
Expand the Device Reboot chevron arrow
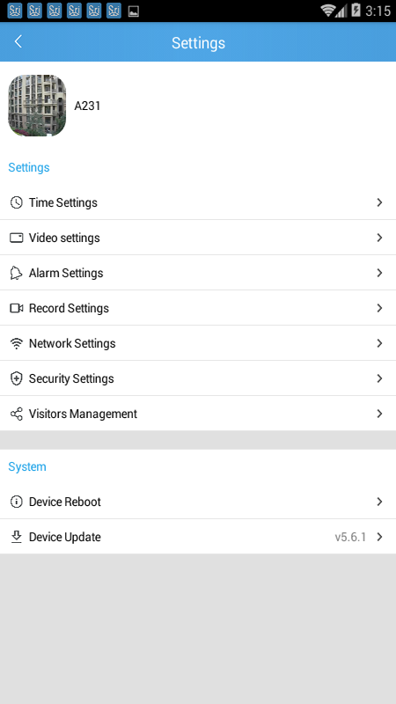tap(379, 502)
